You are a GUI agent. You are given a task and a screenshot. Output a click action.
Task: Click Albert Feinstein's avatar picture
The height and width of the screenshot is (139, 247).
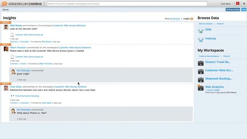pyautogui.click(x=6, y=49)
